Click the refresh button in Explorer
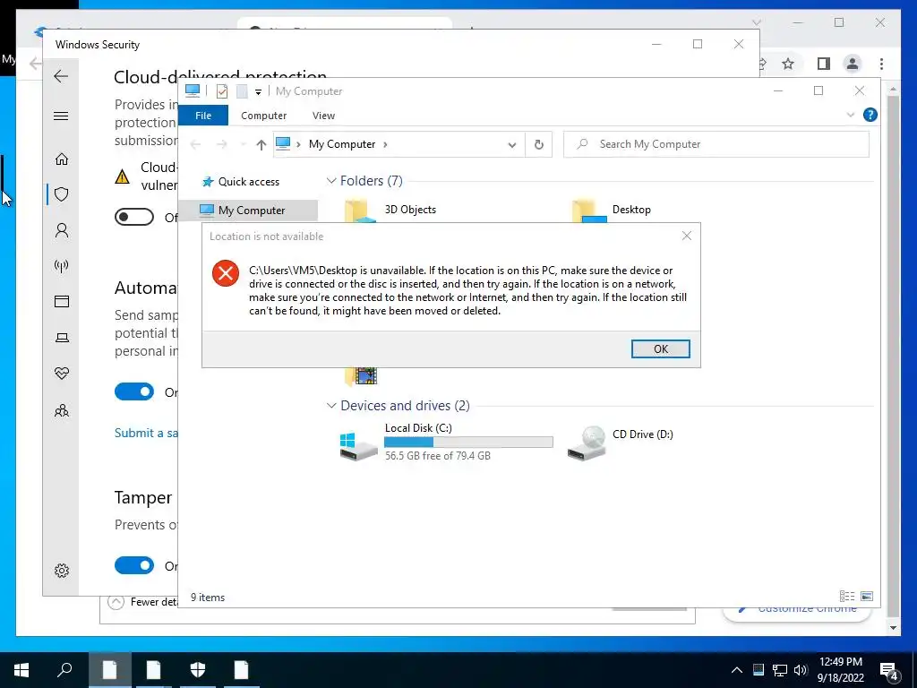 [538, 144]
